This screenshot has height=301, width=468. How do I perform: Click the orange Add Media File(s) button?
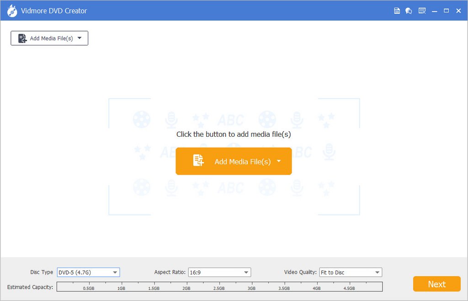(234, 161)
